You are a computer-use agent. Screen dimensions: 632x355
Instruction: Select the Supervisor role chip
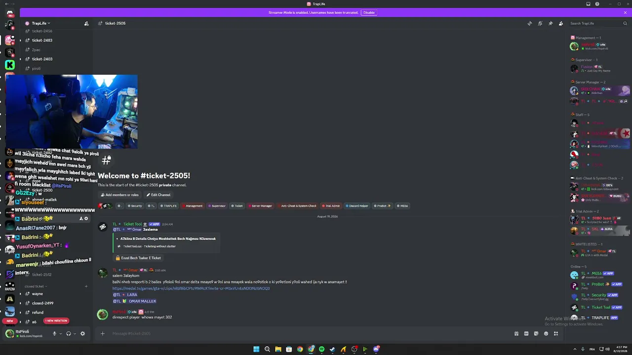pos(217,206)
